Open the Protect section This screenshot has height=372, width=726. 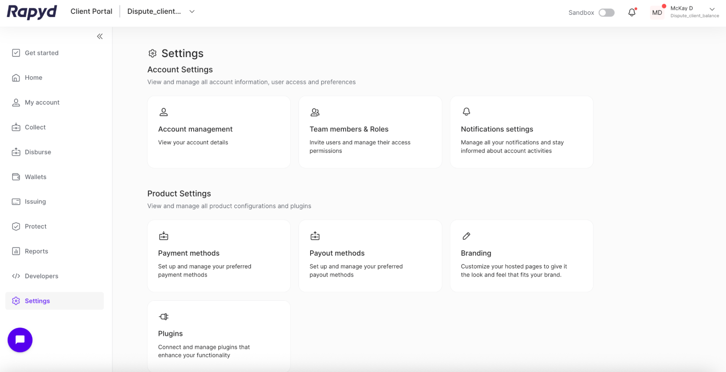(x=35, y=226)
